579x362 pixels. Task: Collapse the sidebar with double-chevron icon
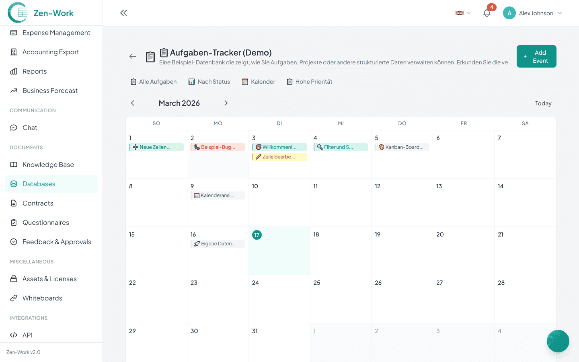coord(123,13)
